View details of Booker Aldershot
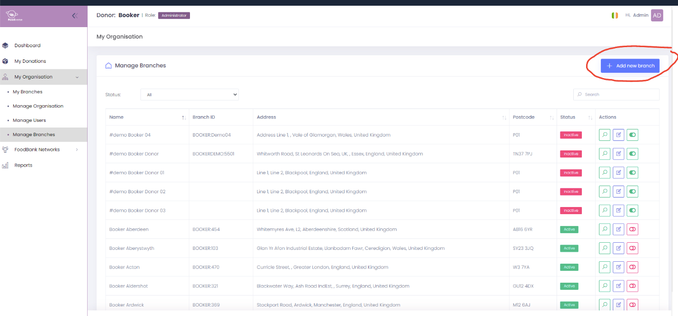Screen dimensions: 678x316 (604, 286)
